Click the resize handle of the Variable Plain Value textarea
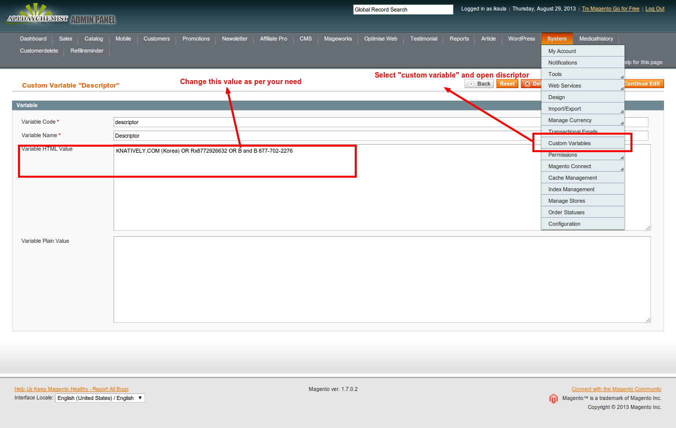 click(x=648, y=320)
